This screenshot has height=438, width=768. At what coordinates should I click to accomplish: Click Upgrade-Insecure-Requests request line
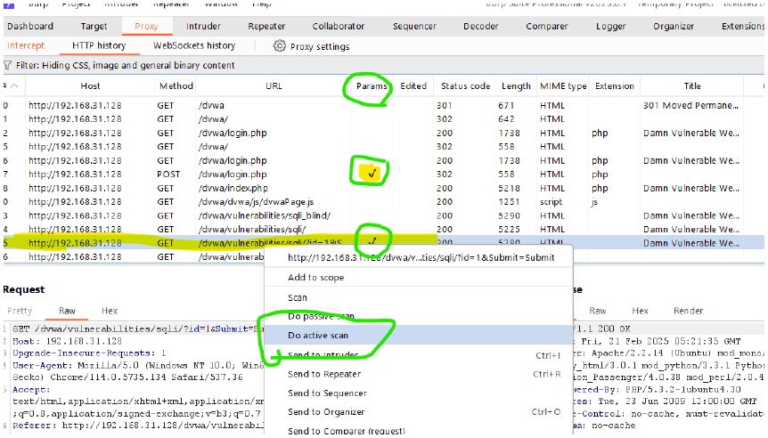[89, 353]
